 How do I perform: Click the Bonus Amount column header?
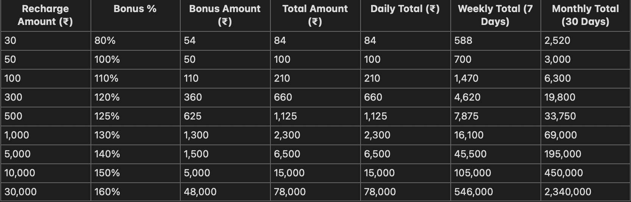(225, 15)
